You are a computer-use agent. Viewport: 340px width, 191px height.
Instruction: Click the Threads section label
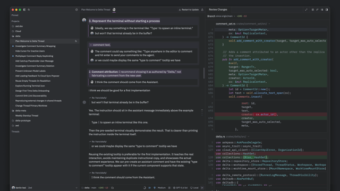15,132
